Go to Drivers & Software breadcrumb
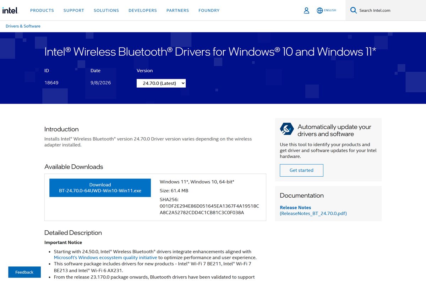Image resolution: width=426 pixels, height=281 pixels. [x=23, y=26]
